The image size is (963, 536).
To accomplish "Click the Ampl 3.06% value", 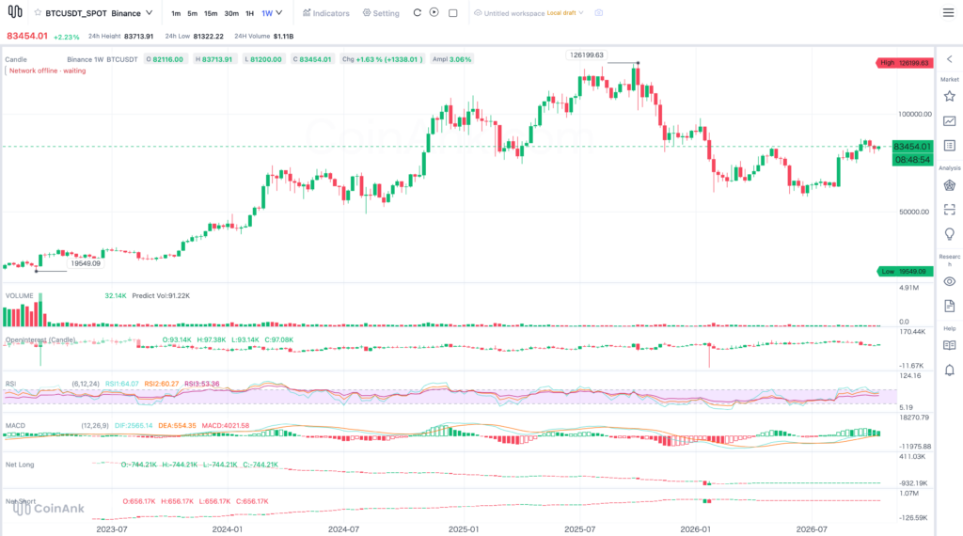I will coord(451,59).
